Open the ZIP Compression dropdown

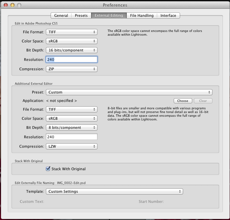coord(71,69)
